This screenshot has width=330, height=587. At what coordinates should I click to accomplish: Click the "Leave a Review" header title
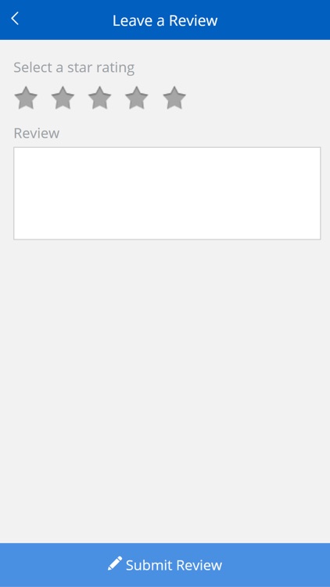(x=165, y=20)
